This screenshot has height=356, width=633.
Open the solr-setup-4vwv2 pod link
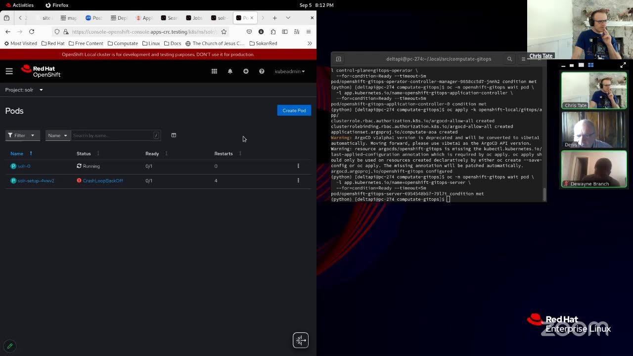(x=36, y=180)
